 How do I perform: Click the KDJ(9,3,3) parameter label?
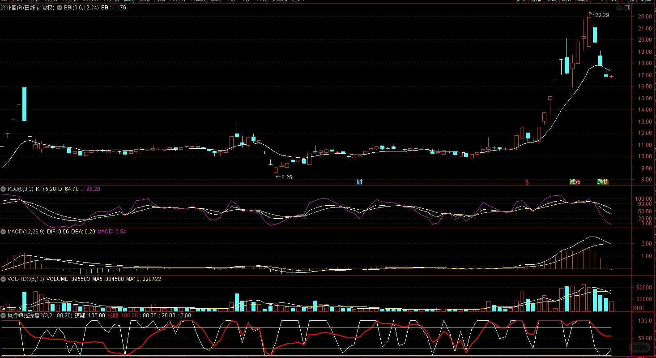coord(21,189)
